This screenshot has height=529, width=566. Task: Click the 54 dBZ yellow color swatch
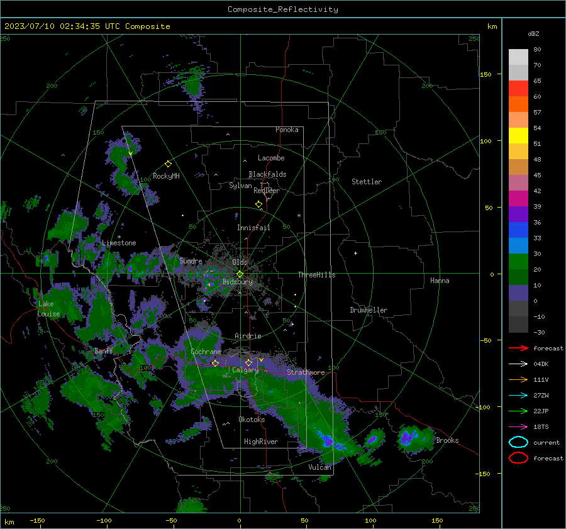[518, 135]
